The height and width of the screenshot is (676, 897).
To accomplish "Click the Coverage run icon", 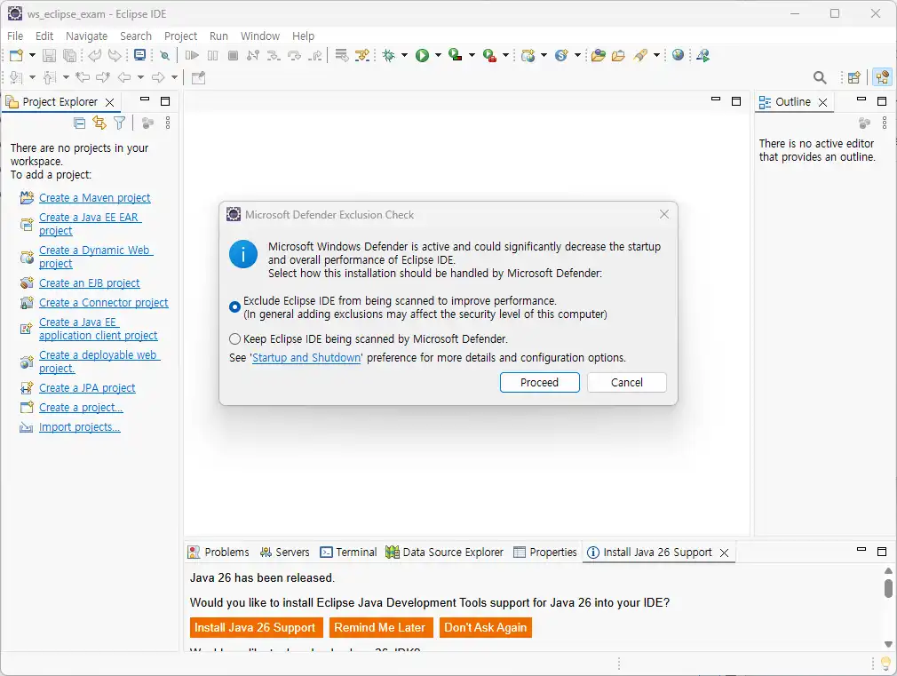I will [x=456, y=55].
